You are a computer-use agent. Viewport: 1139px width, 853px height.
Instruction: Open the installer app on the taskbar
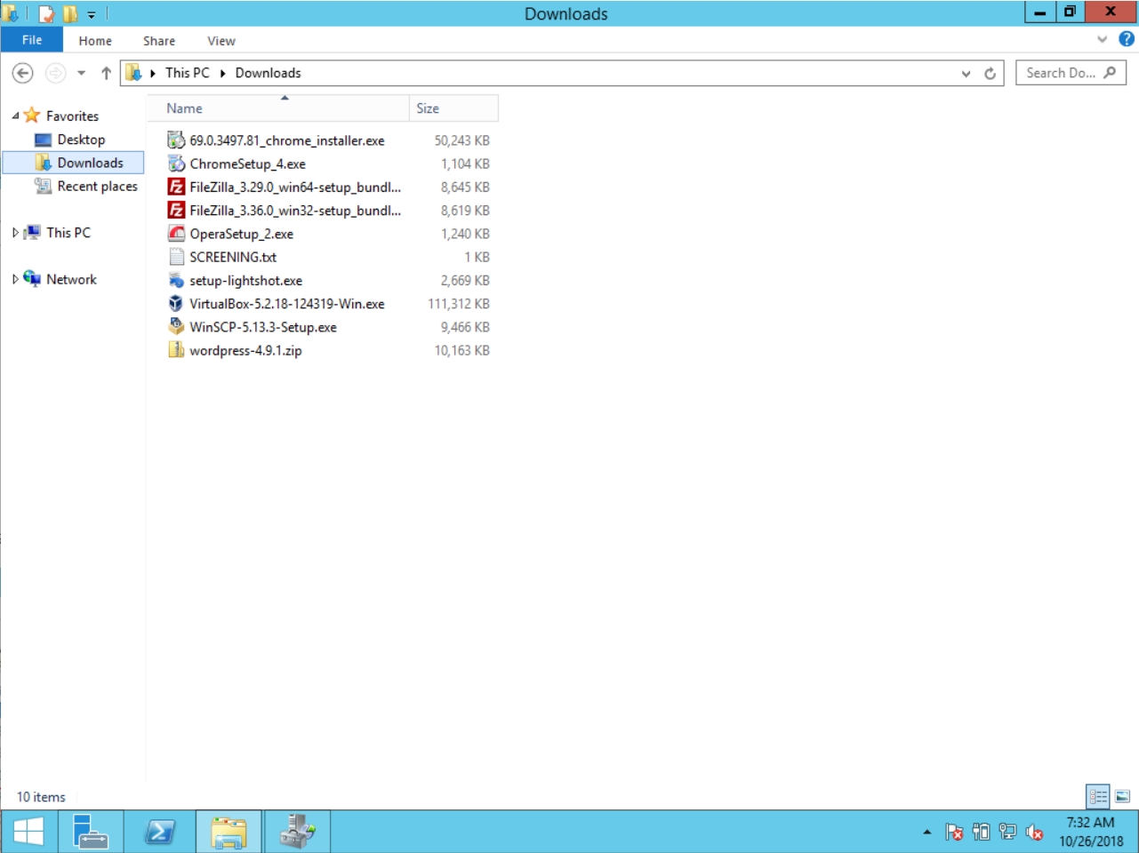297,832
